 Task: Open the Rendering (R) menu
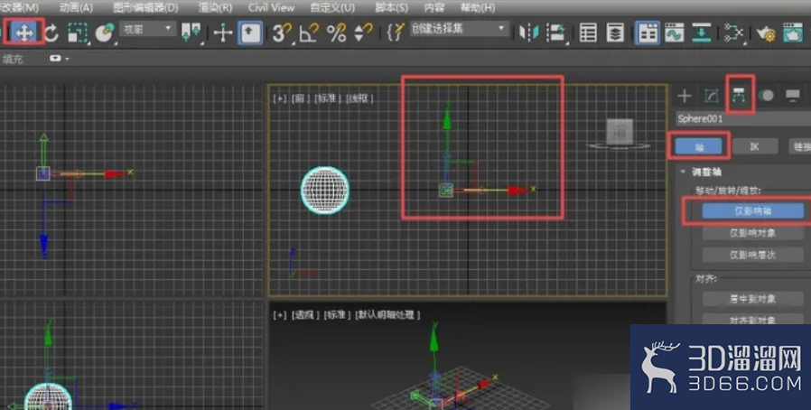pyautogui.click(x=215, y=8)
